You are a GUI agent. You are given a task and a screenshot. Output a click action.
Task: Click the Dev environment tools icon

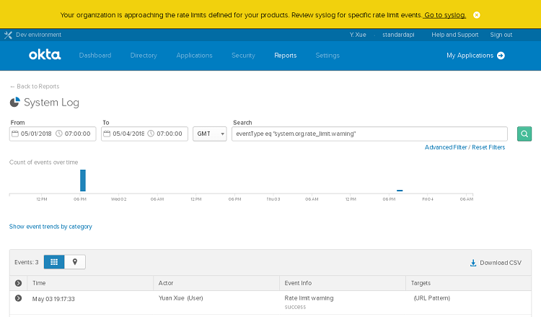point(8,35)
